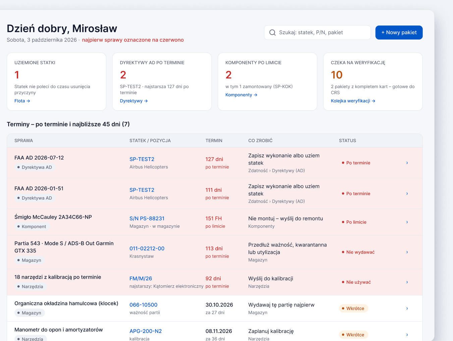
Task: Open chevron arrow for Manometr do opon row
Action: [407, 335]
